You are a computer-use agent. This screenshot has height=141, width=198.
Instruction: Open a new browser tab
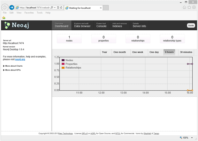(x=106, y=8)
